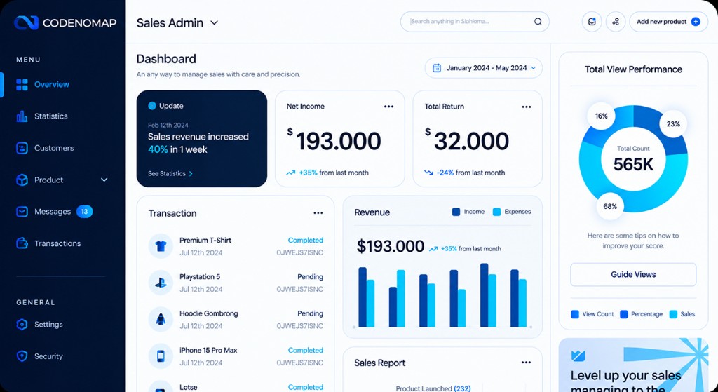This screenshot has height=392, width=718.
Task: Open Settings under General
Action: (48, 324)
